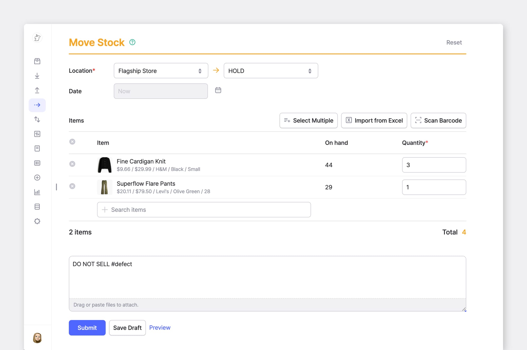This screenshot has width=527, height=350.
Task: Open the Adjust stock up-down arrows icon
Action: click(x=37, y=119)
